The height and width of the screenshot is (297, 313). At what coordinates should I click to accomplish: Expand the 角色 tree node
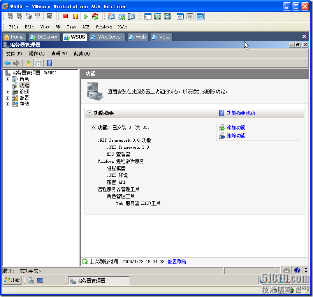(x=7, y=79)
